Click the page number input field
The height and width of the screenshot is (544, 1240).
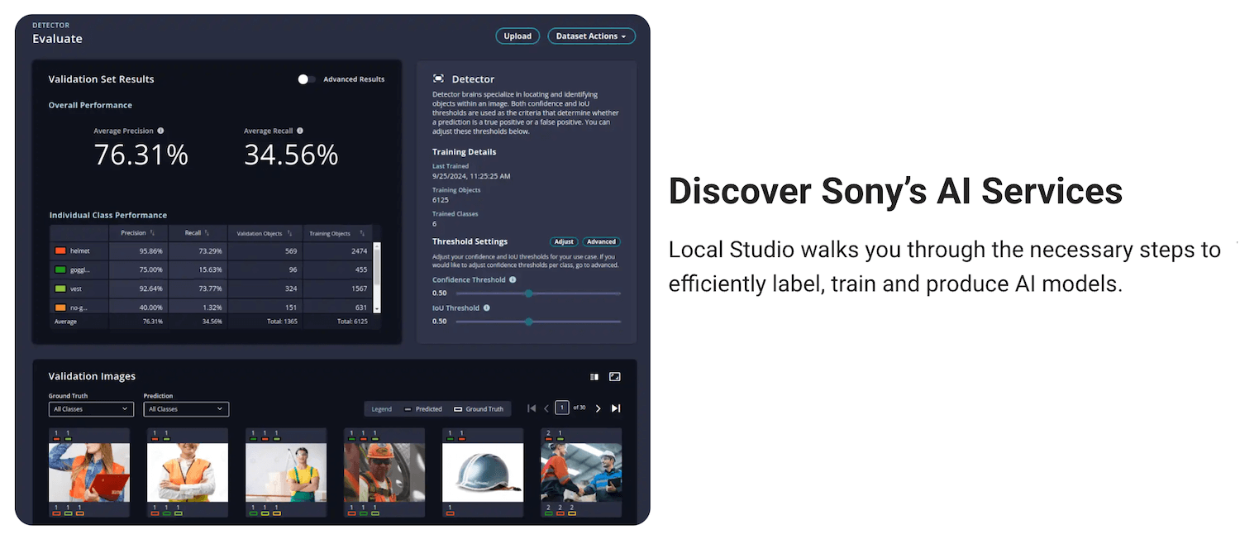562,408
